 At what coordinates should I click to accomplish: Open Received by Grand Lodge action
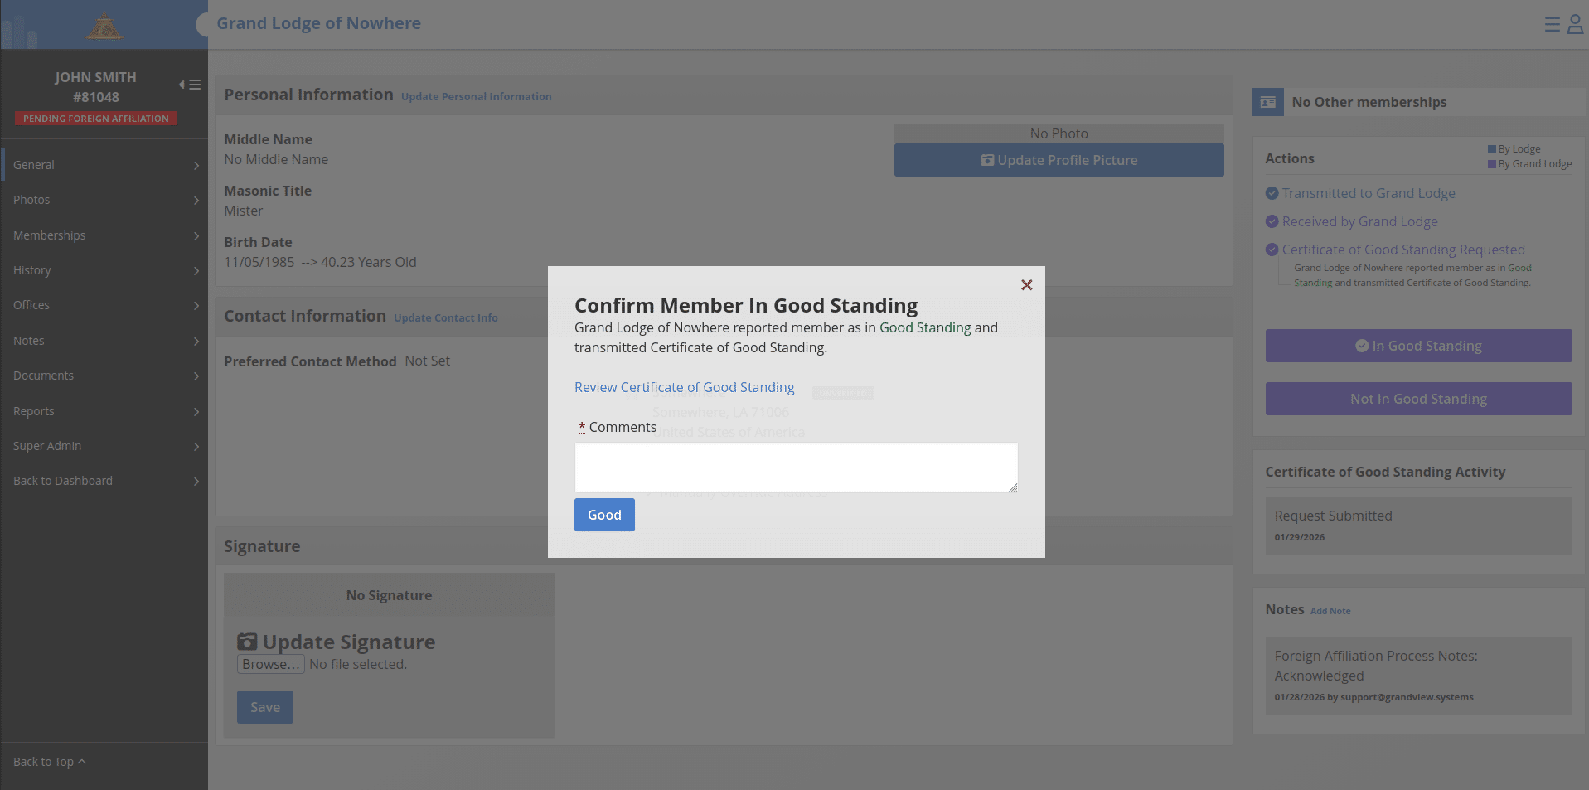(1359, 221)
